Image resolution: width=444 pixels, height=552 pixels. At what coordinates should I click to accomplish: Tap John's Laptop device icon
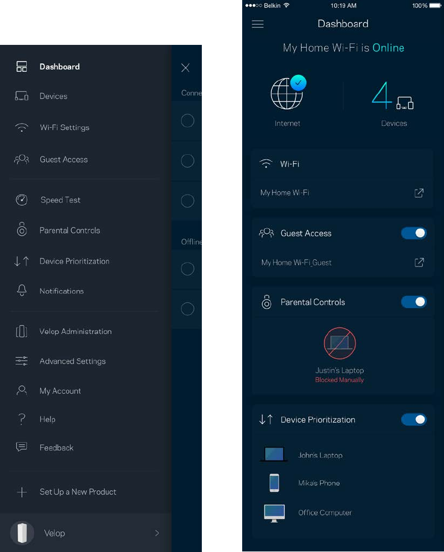pyautogui.click(x=274, y=454)
